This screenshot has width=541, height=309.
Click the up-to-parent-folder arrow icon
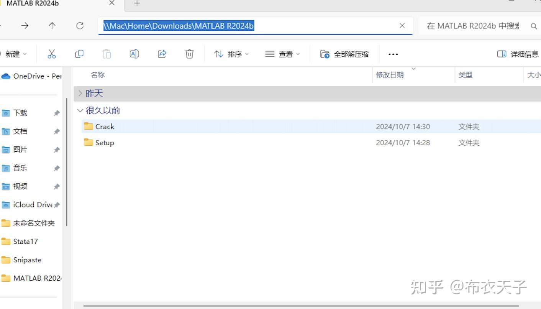(x=52, y=26)
